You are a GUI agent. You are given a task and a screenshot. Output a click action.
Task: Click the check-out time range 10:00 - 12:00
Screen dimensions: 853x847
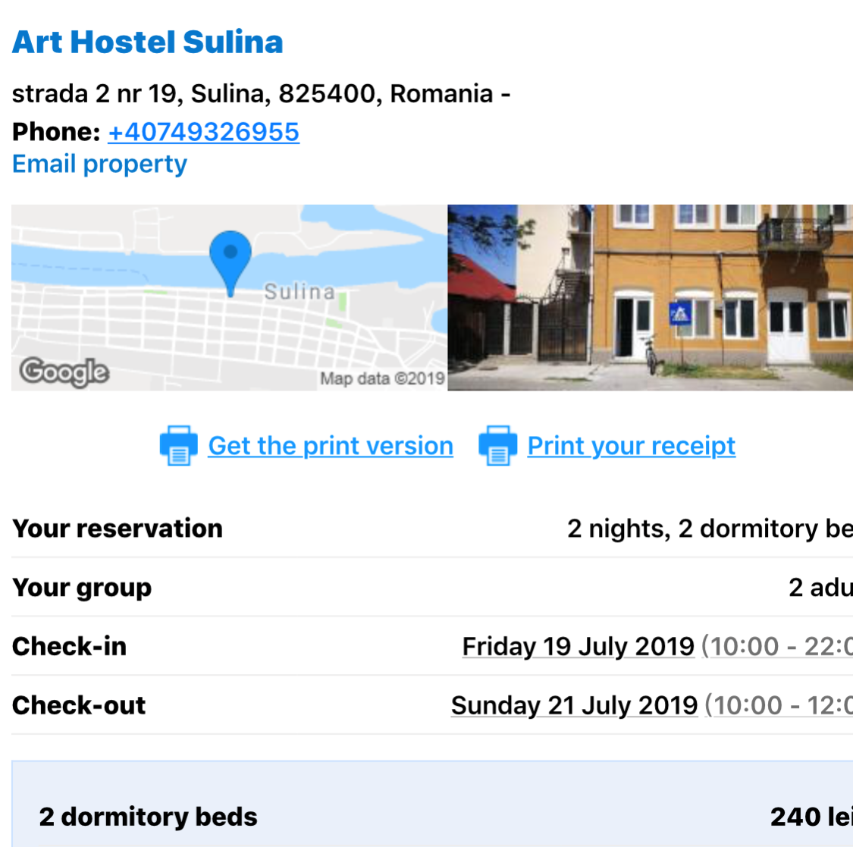click(779, 705)
